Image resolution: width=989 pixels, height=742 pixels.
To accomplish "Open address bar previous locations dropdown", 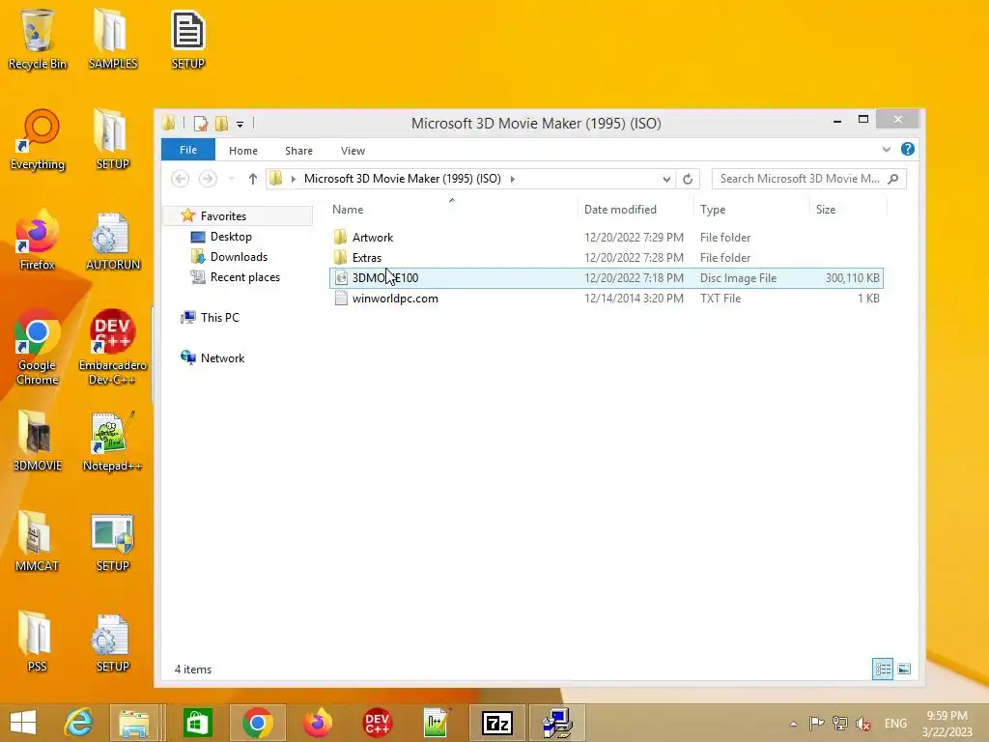I will (666, 179).
